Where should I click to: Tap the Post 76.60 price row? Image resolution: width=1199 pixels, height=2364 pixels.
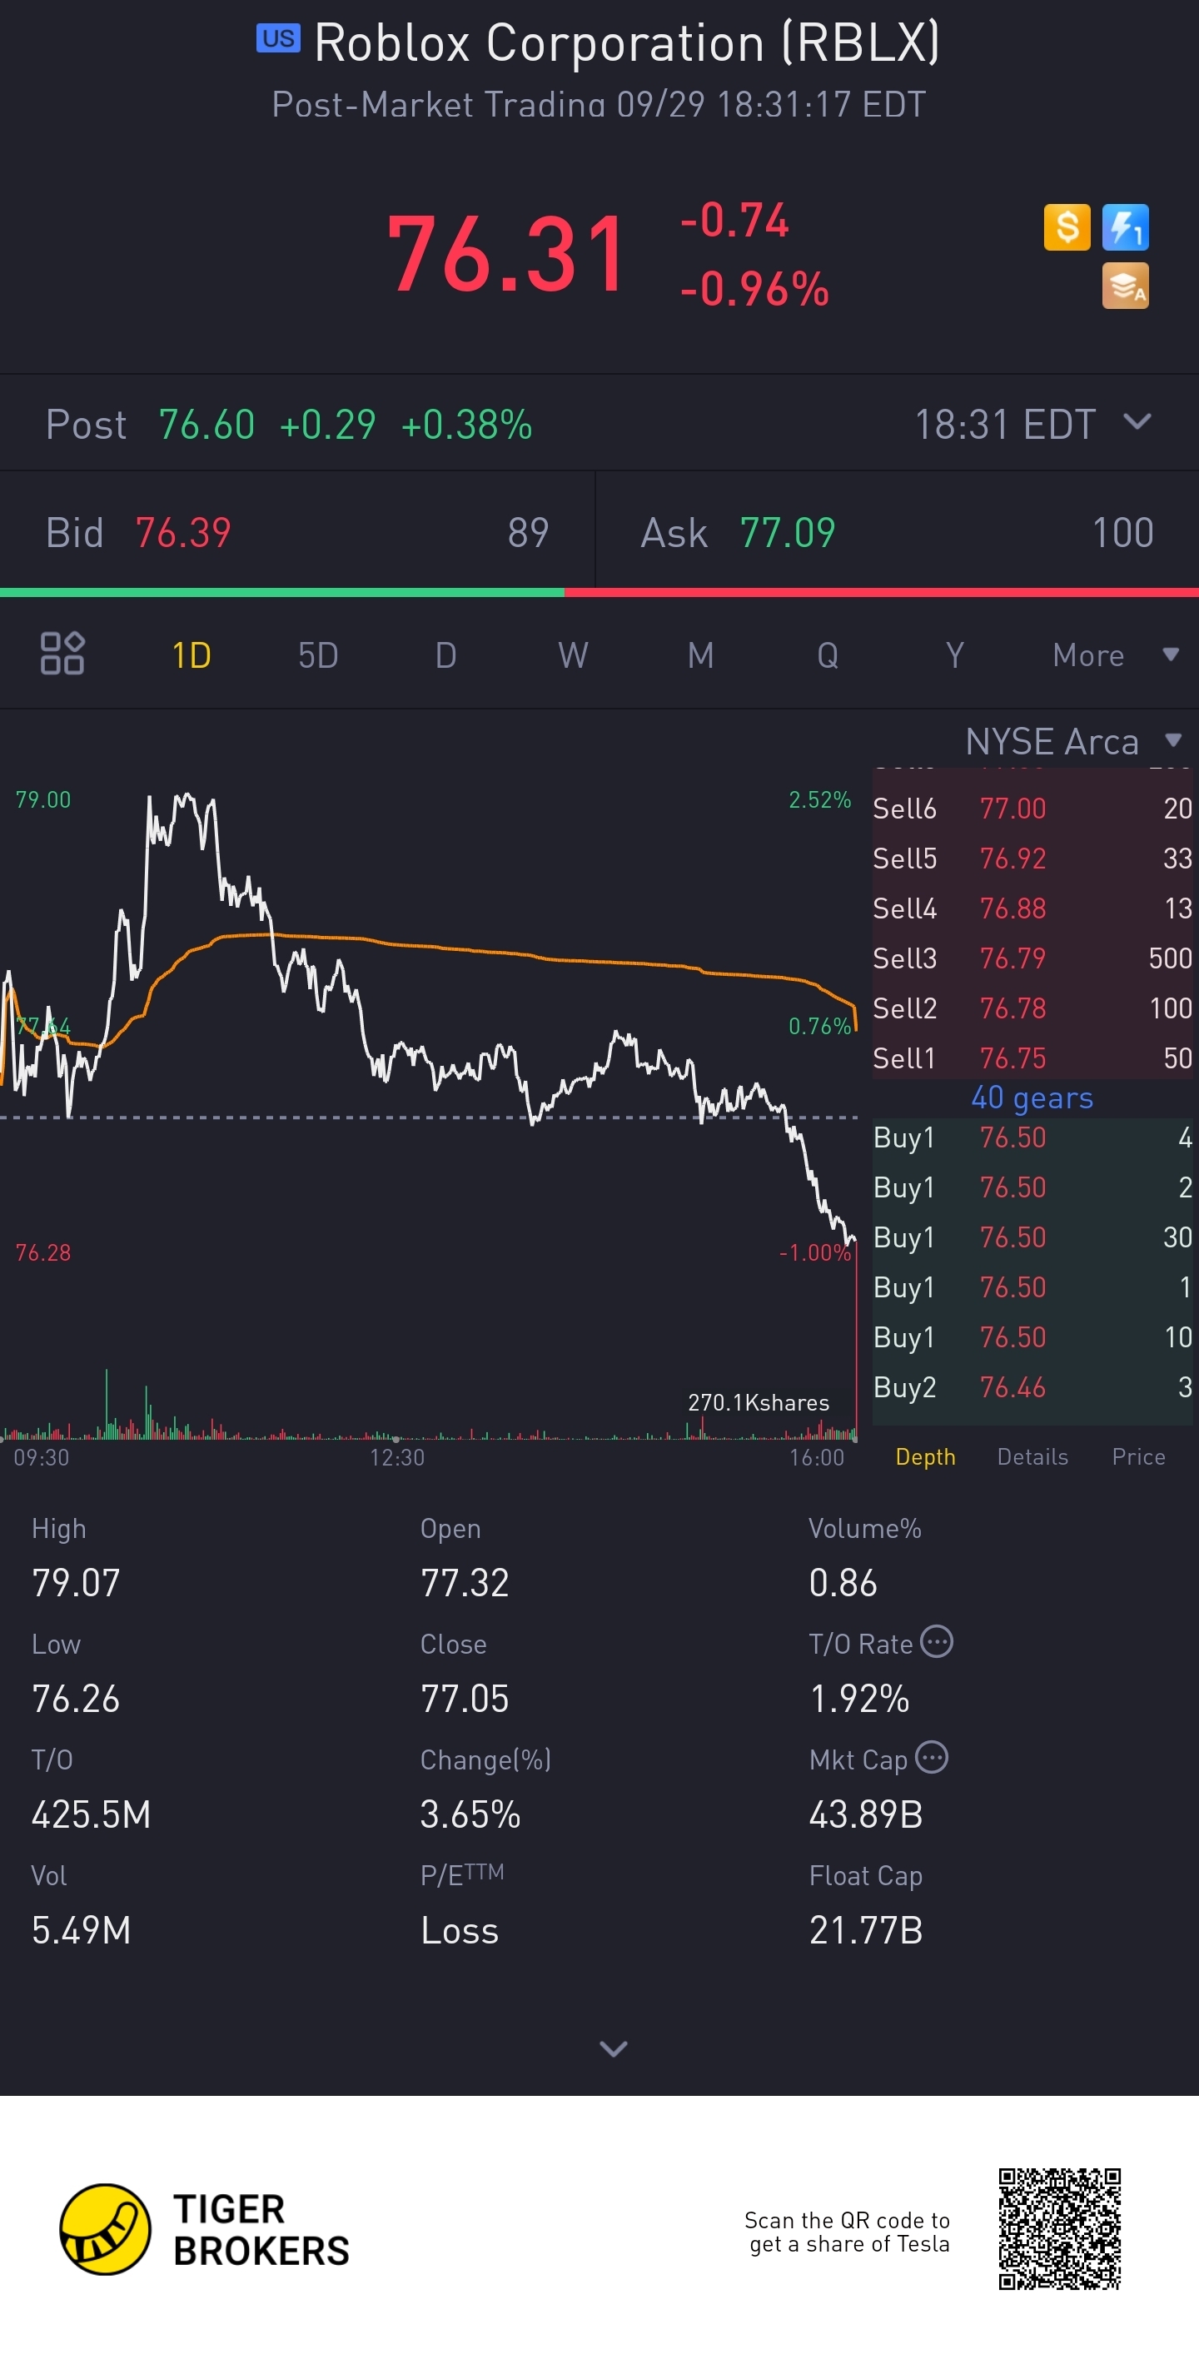[599, 424]
